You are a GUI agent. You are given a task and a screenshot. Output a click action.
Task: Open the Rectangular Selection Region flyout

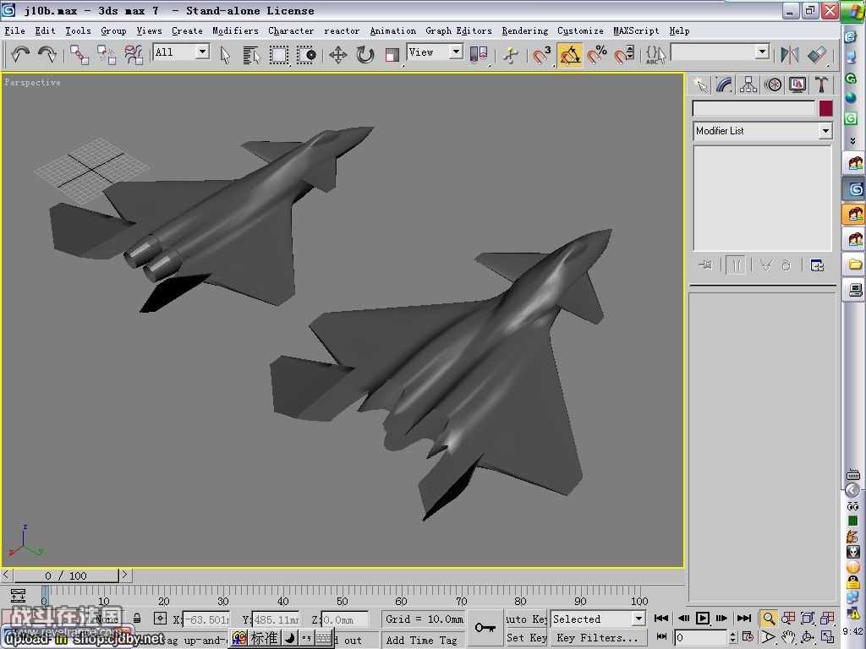pyautogui.click(x=278, y=55)
